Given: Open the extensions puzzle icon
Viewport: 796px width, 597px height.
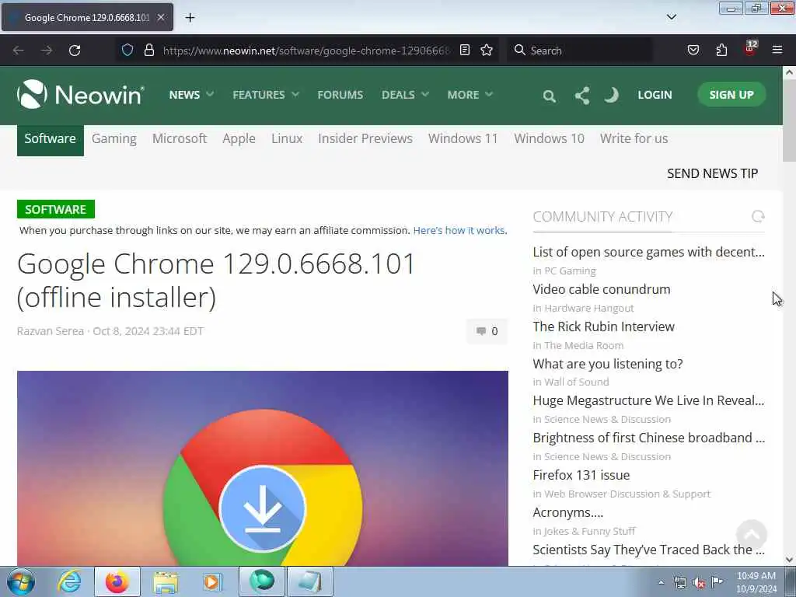Looking at the screenshot, I should pyautogui.click(x=721, y=50).
